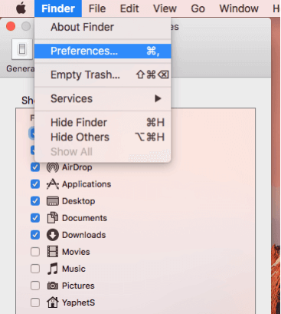Click the Documents label
The width and height of the screenshot is (281, 314).
click(84, 218)
